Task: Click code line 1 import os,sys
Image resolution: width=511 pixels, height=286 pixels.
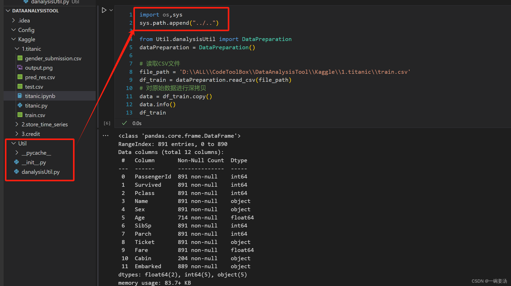Action: pos(161,15)
